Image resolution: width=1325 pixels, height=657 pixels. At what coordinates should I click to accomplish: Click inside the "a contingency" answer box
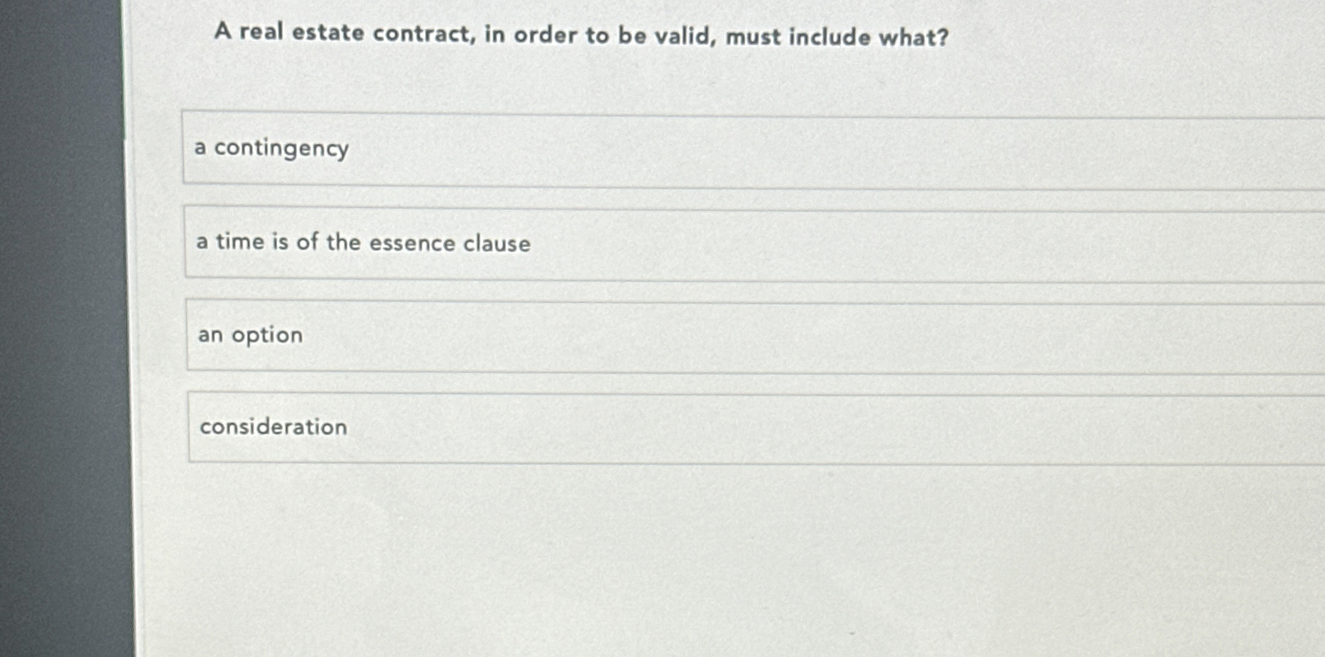coord(558,148)
